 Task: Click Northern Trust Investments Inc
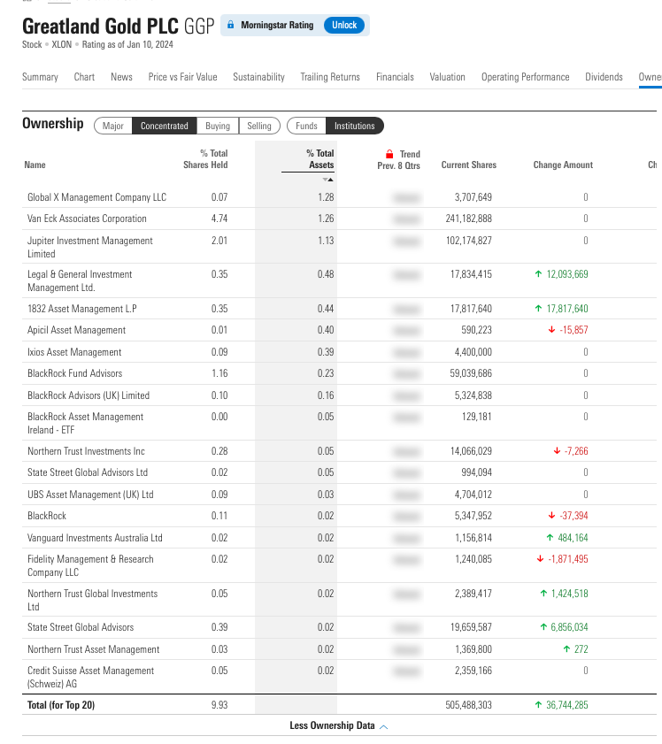[x=87, y=451]
